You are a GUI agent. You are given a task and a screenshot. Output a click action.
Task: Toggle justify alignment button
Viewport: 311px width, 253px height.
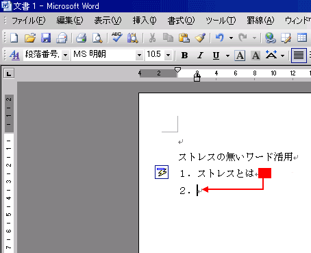click(299, 56)
